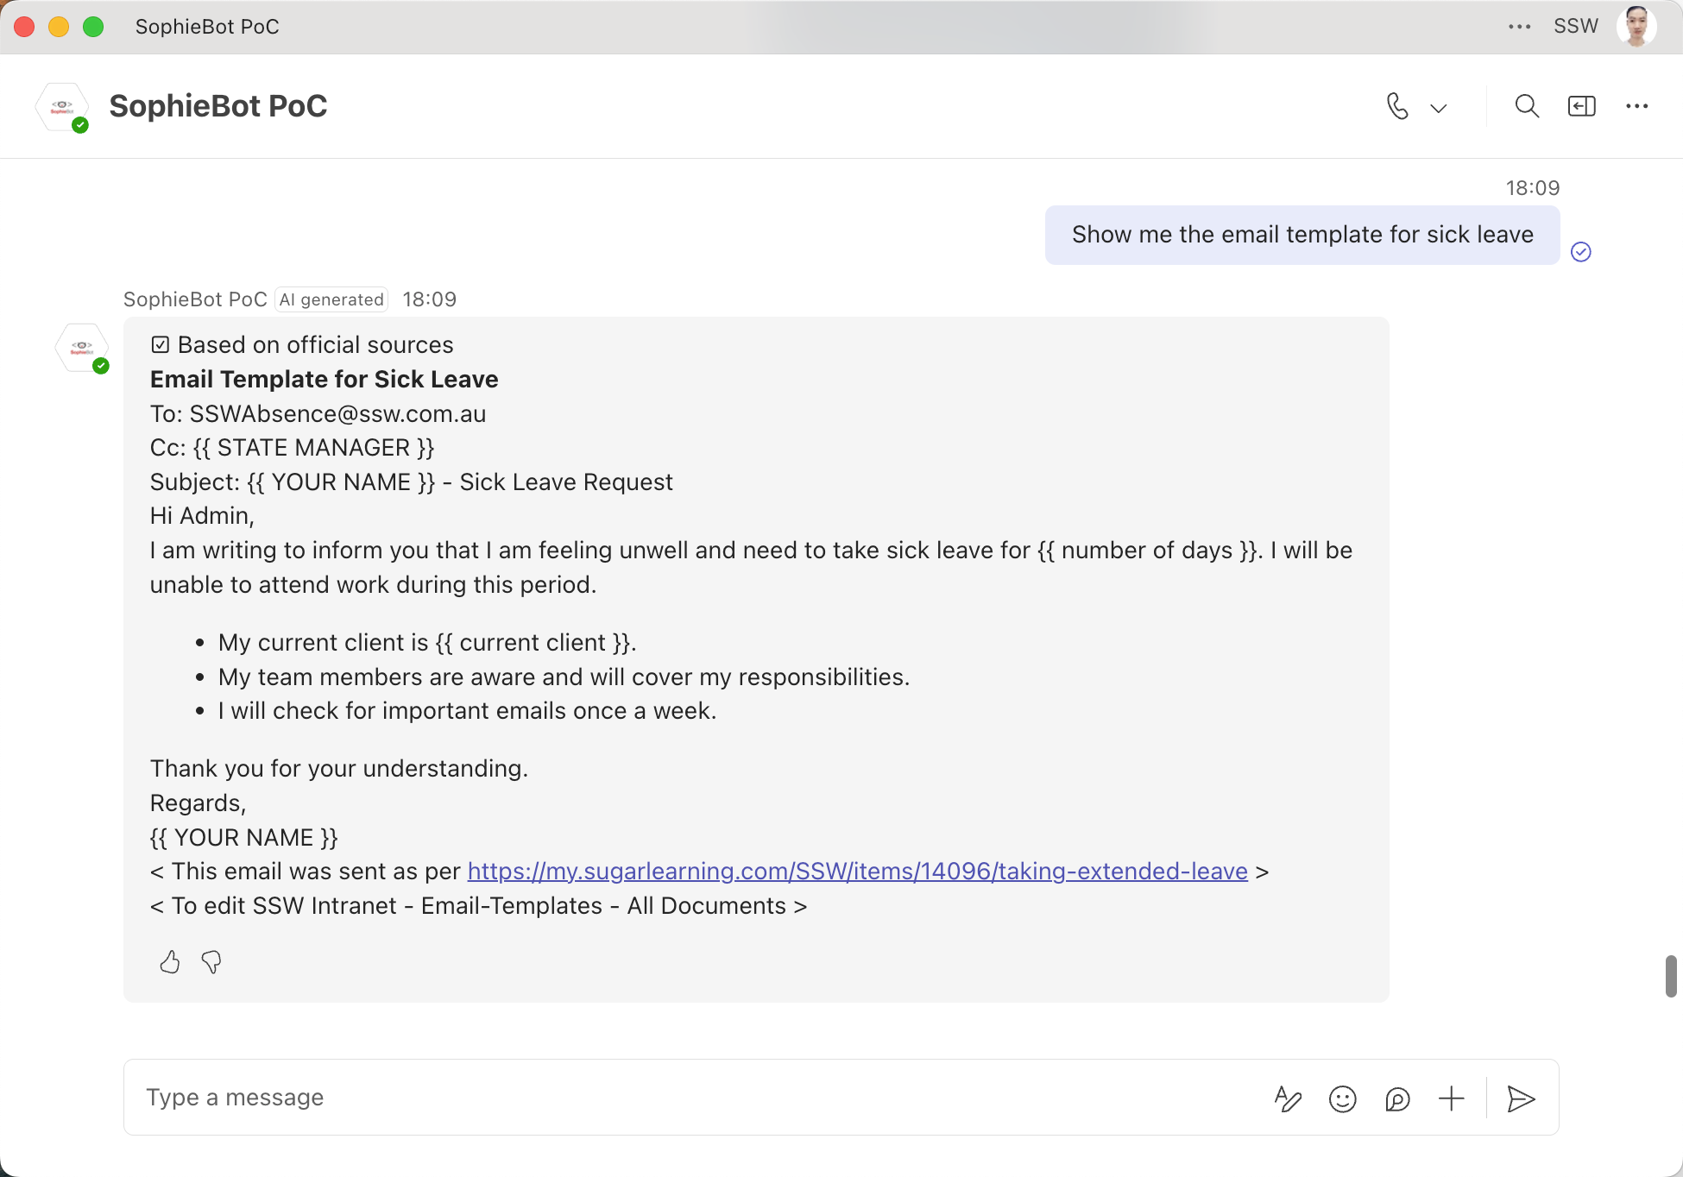The width and height of the screenshot is (1683, 1177).
Task: Open the format text options
Action: pos(1288,1098)
